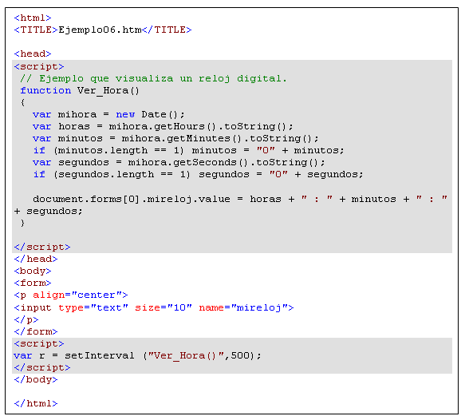Viewport: 465px width, 420px height.
Task: Click the closing </body> tag
Action: 36,379
